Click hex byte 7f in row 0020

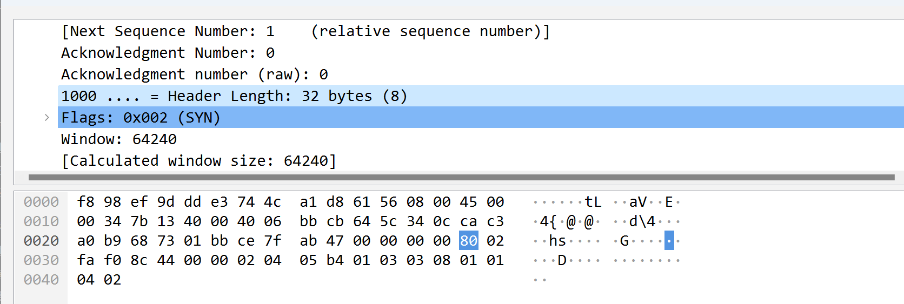click(272, 240)
